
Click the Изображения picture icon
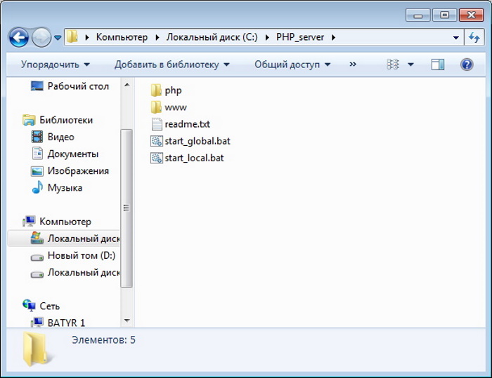pyautogui.click(x=37, y=171)
